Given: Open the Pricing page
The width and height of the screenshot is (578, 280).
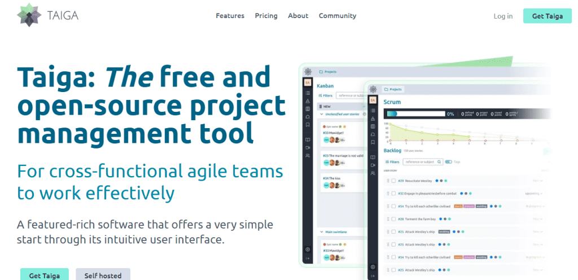Looking at the screenshot, I should pyautogui.click(x=266, y=16).
